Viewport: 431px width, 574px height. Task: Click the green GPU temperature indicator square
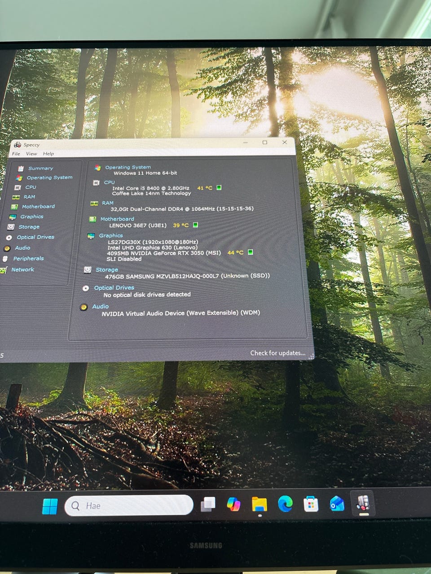click(251, 252)
